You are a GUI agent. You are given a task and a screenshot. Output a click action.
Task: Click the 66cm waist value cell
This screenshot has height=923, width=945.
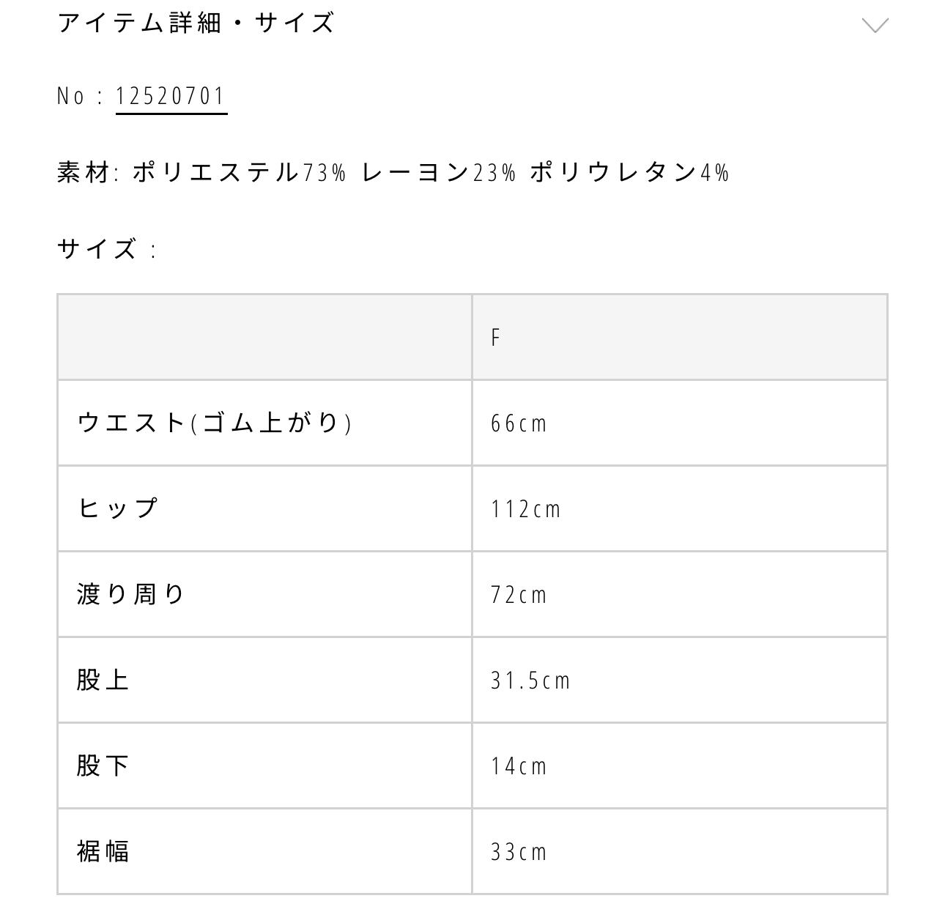pos(519,423)
